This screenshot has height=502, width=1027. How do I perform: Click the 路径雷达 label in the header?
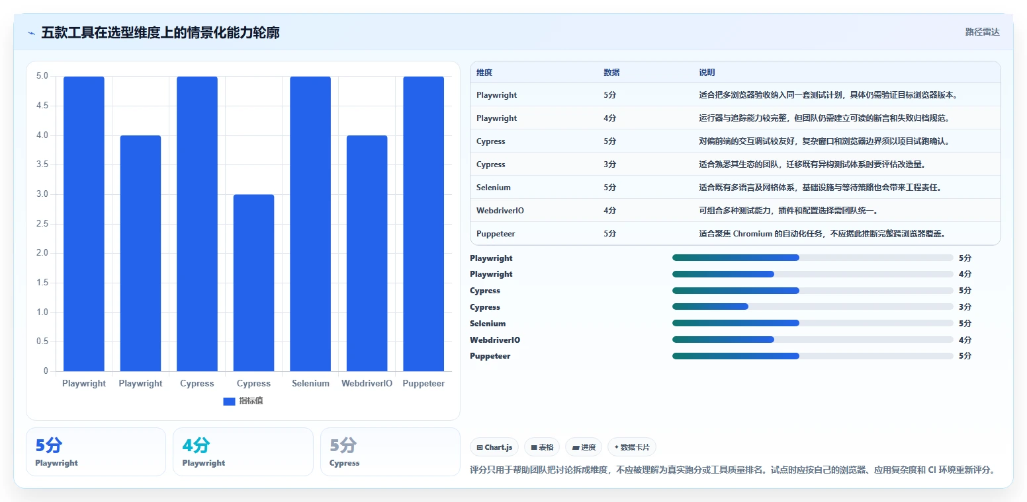(x=982, y=32)
